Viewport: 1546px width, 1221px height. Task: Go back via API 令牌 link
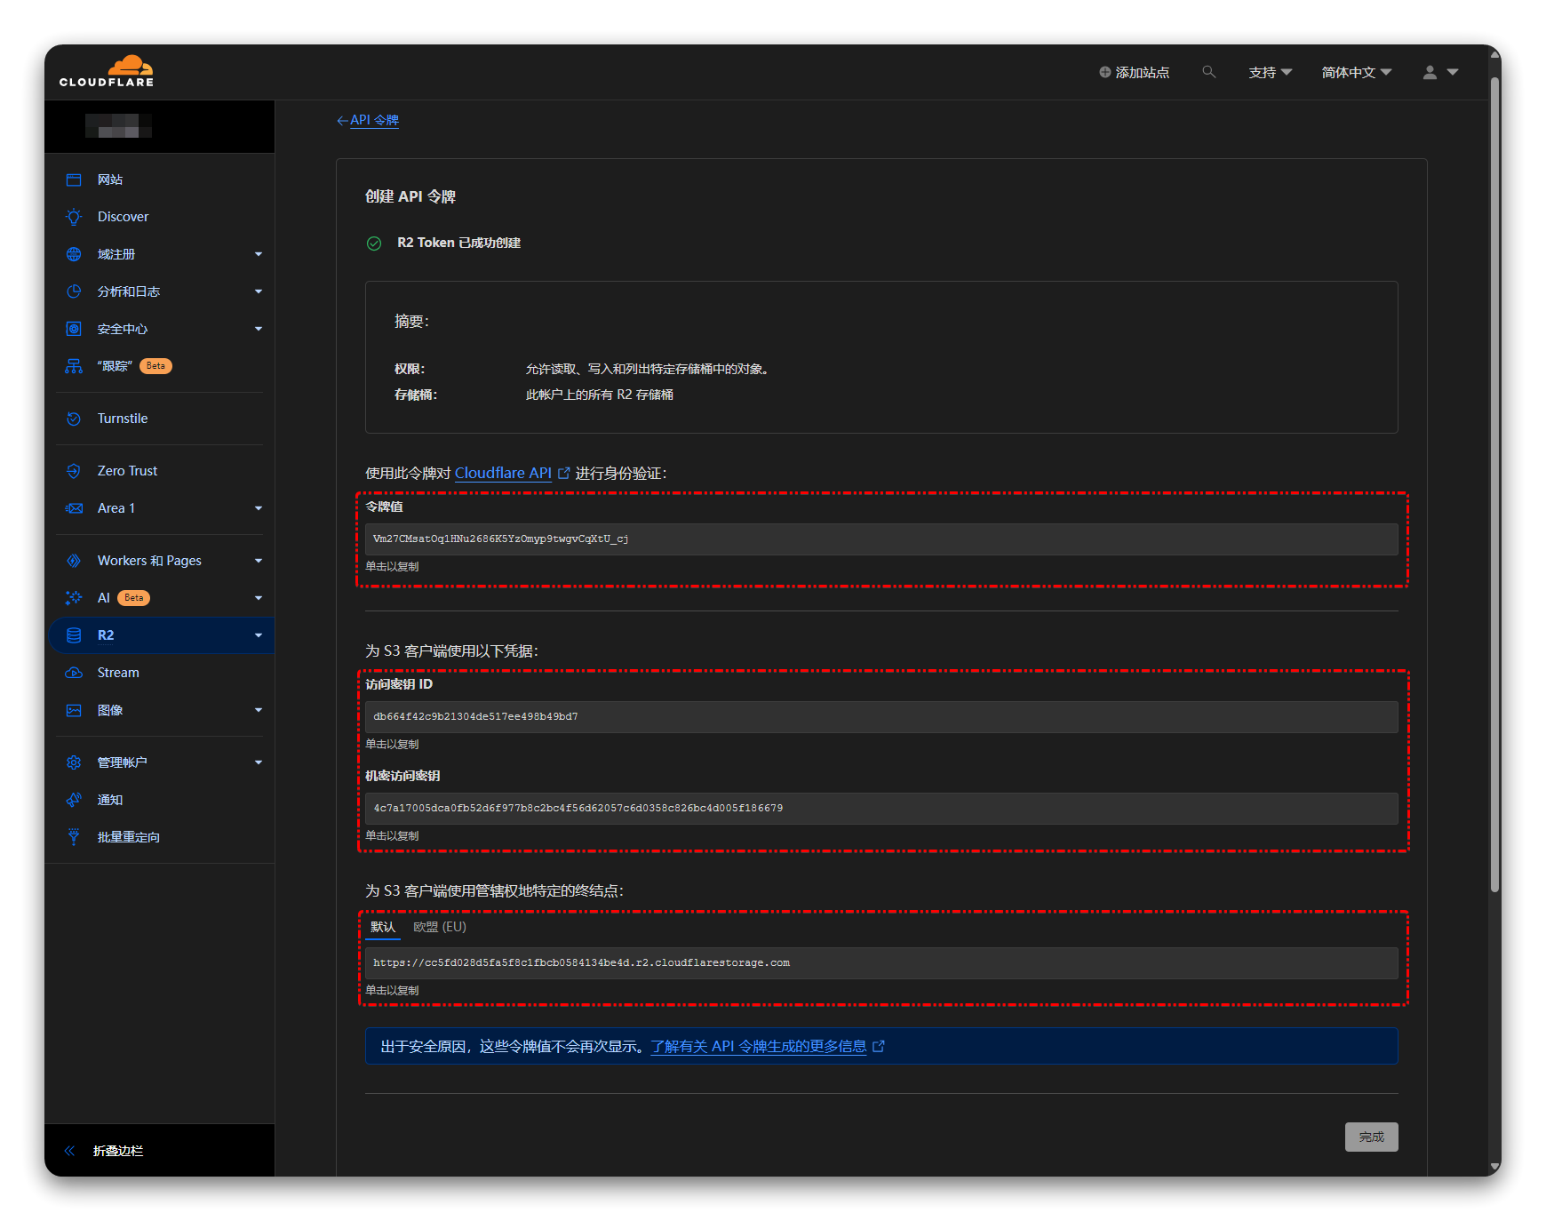(374, 120)
